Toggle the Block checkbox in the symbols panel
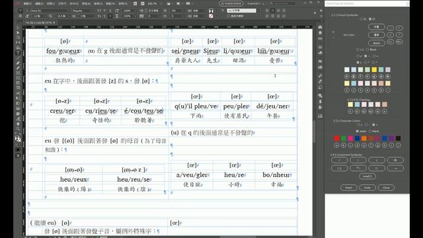This screenshot has height=238, width=423. [x=367, y=50]
